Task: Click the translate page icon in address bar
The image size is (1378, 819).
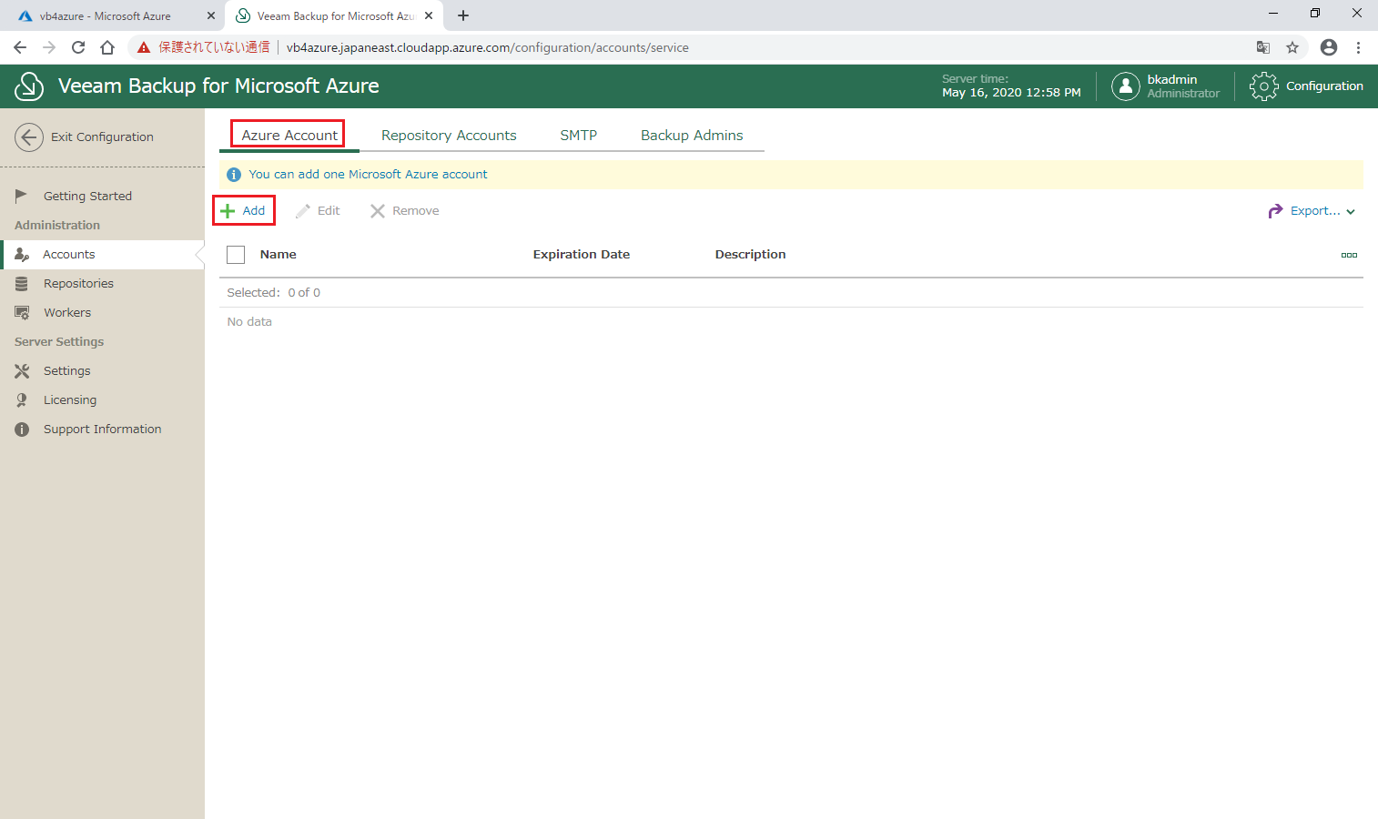Action: coord(1263,47)
